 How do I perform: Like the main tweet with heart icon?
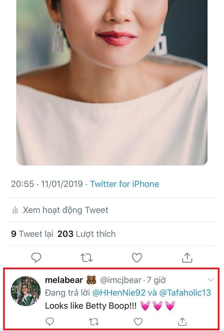point(137,258)
